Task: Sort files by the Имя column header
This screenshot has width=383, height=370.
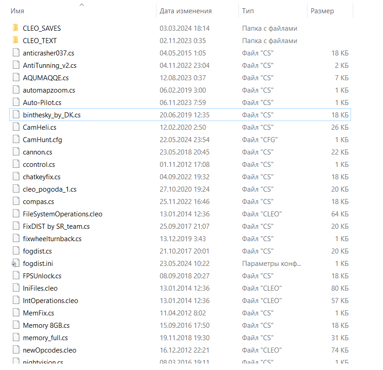Action: (17, 11)
